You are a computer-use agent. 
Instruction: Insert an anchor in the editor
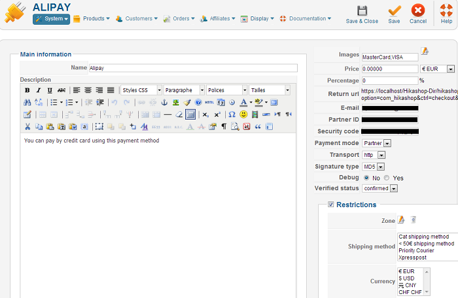(164, 103)
